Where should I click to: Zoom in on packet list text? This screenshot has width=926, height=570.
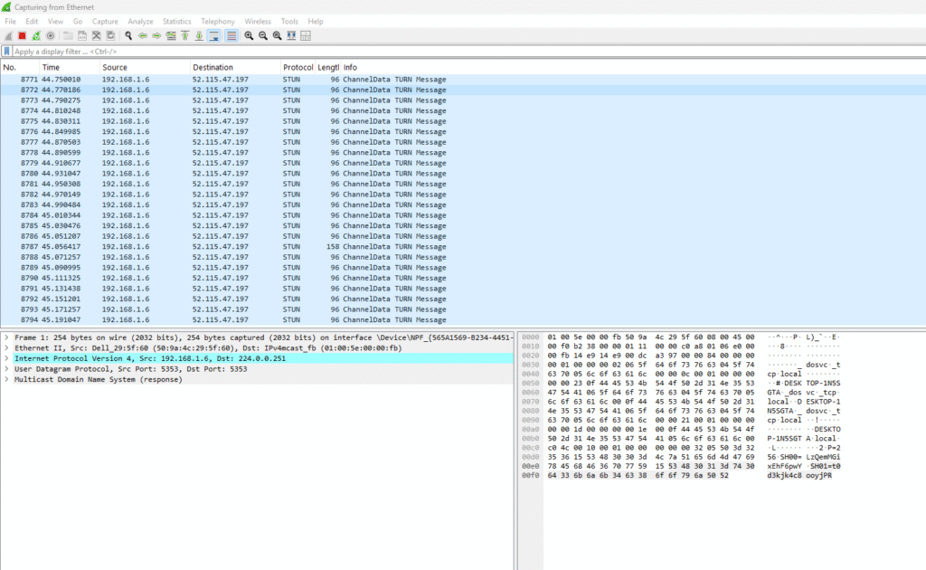pos(249,35)
